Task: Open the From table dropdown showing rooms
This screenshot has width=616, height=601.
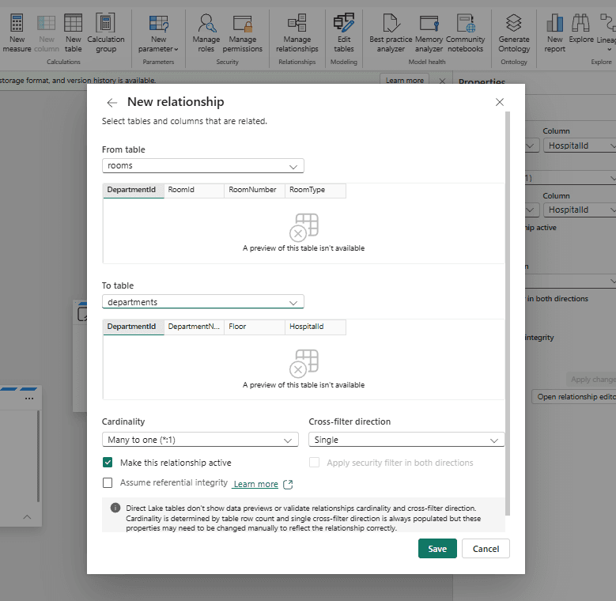Action: click(203, 166)
